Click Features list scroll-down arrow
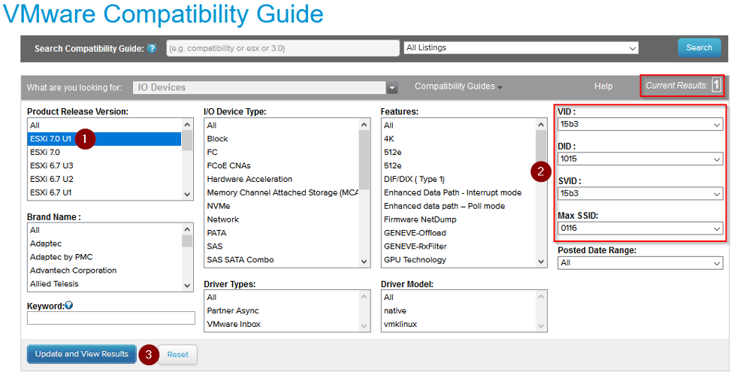 pyautogui.click(x=541, y=262)
